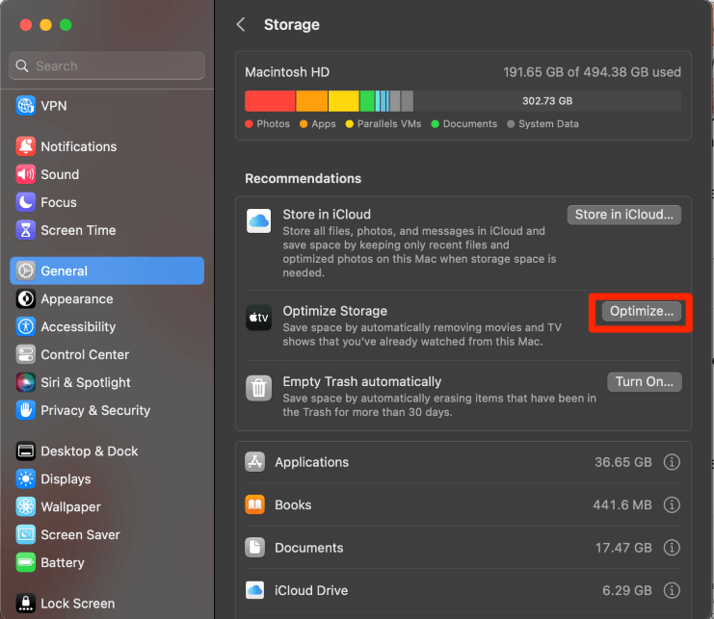Show info for Documents storage

pyautogui.click(x=673, y=548)
